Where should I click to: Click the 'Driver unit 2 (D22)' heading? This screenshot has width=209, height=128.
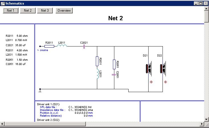48,120
